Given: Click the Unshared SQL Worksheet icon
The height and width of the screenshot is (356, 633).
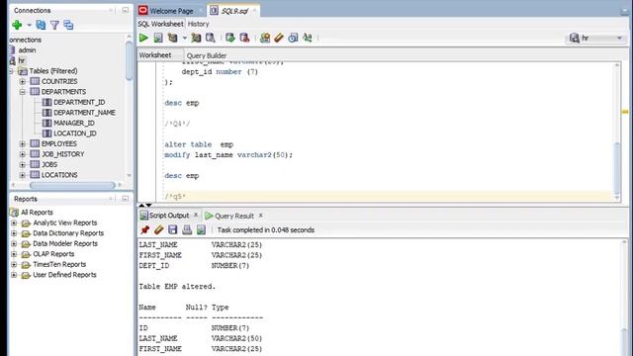Looking at the screenshot, I should tap(265, 38).
